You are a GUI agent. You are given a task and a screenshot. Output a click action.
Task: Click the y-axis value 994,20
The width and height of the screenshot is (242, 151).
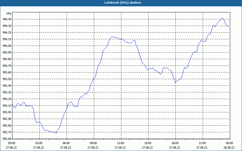pyautogui.click(x=7, y=33)
